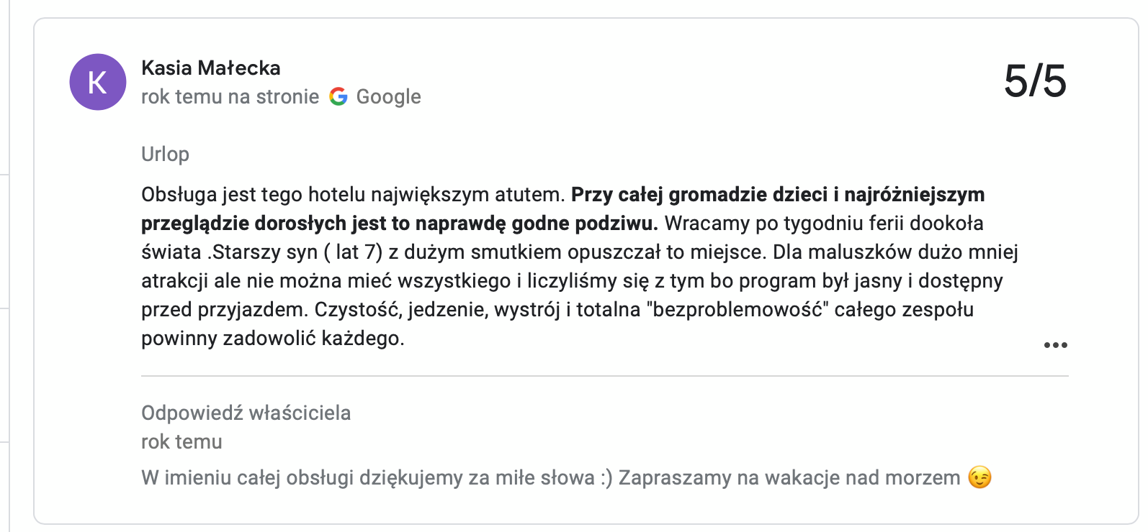Open the three-dot more options menu

1055,345
